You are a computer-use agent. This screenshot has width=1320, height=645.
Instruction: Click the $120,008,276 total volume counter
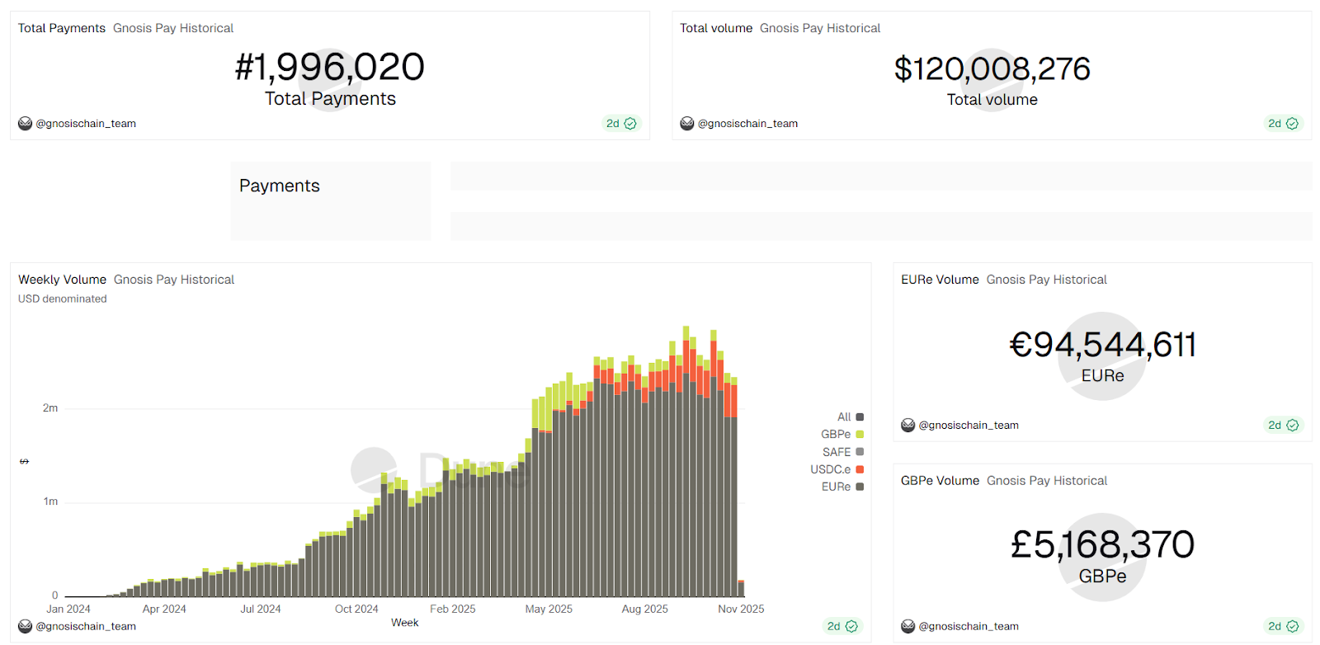992,68
